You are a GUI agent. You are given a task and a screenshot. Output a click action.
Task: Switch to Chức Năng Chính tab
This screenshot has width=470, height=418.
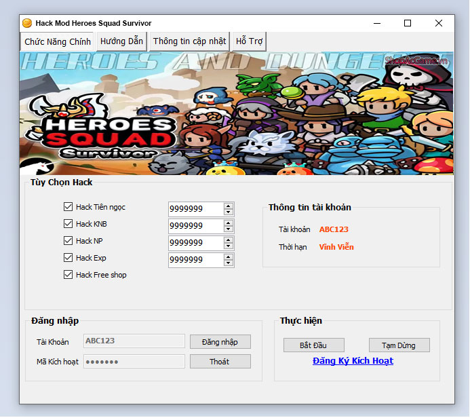58,41
